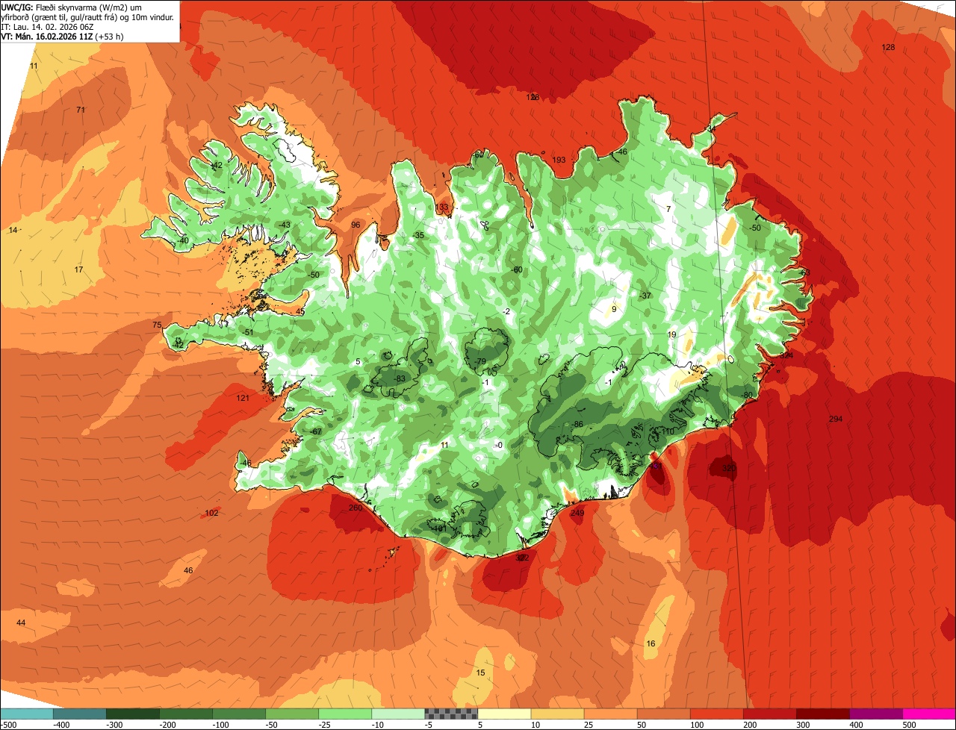Click the '-500' legend tick label
Viewport: 956px width, 730px height.
tap(9, 725)
